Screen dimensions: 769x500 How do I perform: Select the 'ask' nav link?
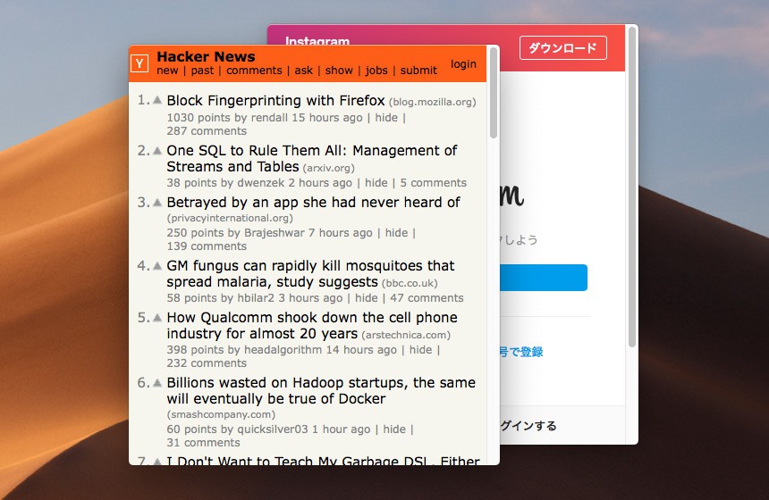point(304,71)
